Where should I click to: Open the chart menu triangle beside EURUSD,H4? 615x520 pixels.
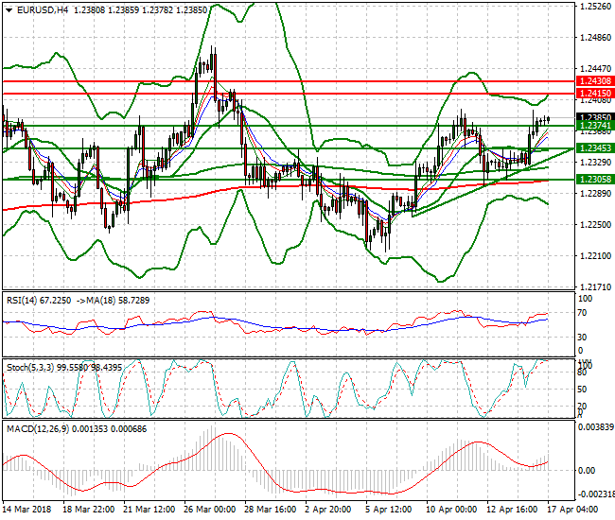point(9,10)
